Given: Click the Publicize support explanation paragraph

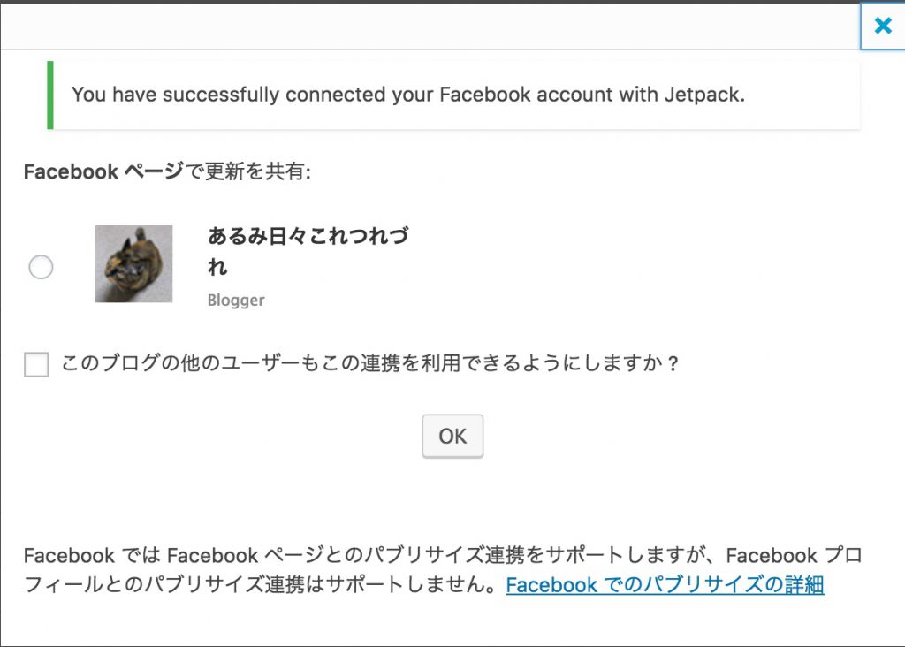Looking at the screenshot, I should coord(443,570).
